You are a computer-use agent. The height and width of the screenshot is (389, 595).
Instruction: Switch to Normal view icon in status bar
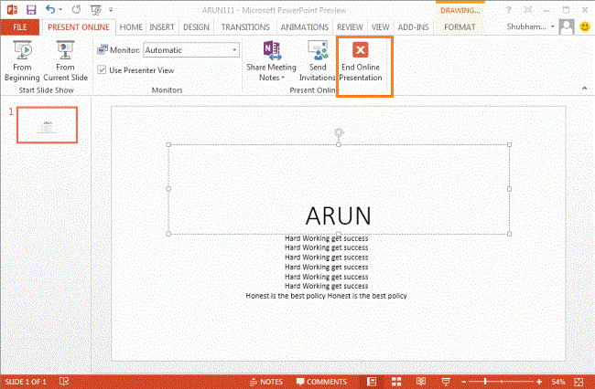(372, 382)
